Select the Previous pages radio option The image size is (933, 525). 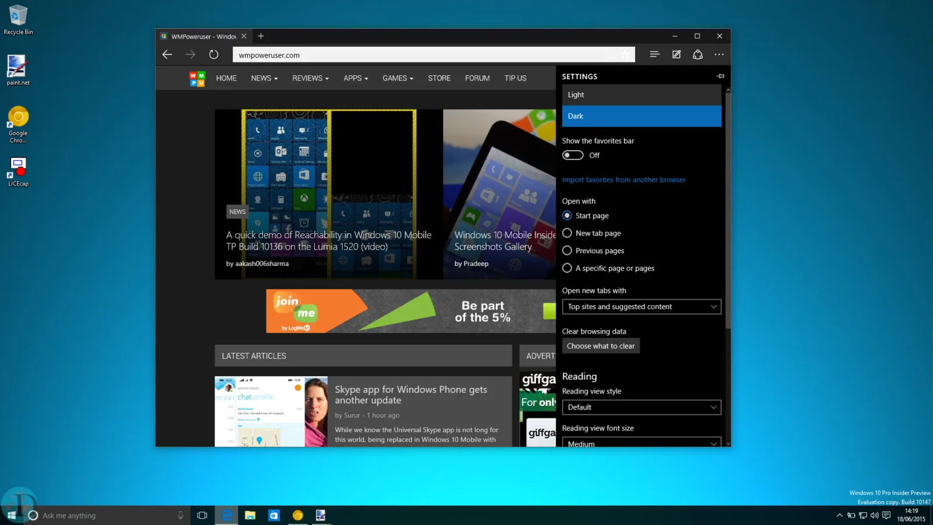pyautogui.click(x=593, y=251)
